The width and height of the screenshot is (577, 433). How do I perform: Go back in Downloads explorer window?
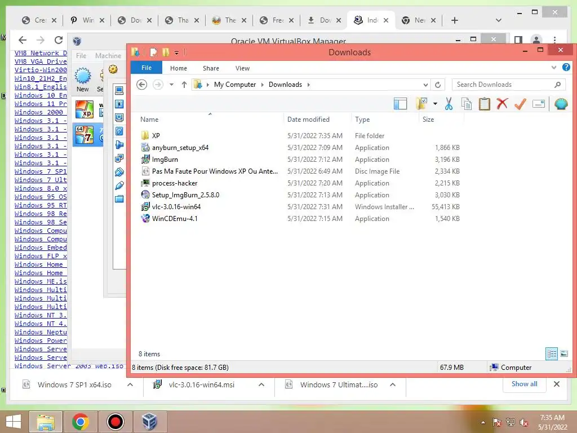pos(141,85)
